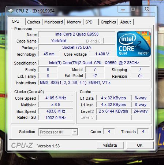Close the CPU-Z window

(146, 10)
